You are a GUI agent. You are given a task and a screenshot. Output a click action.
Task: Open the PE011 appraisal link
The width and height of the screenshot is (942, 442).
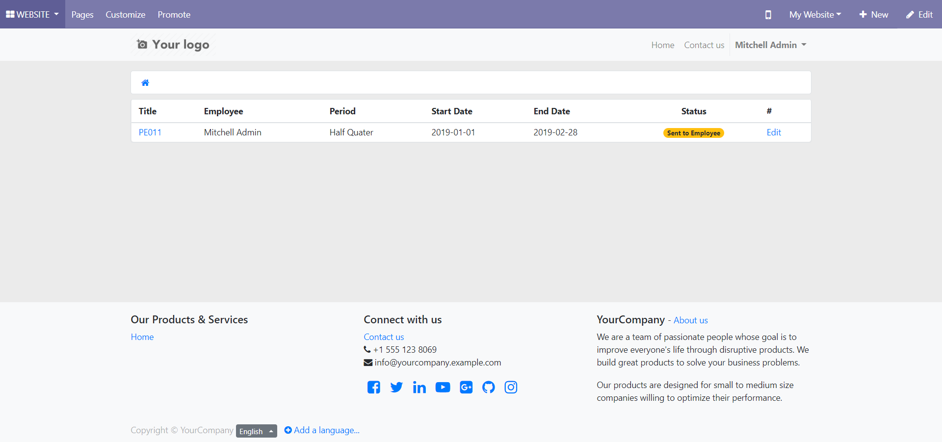pyautogui.click(x=150, y=132)
